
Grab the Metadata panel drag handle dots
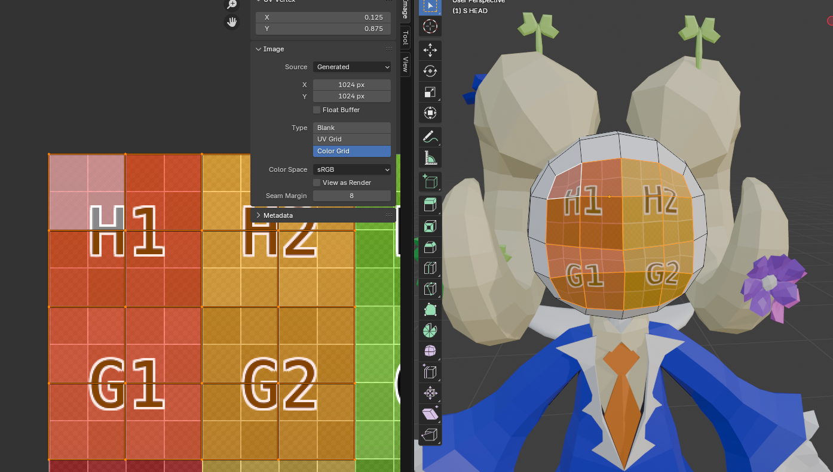(389, 215)
